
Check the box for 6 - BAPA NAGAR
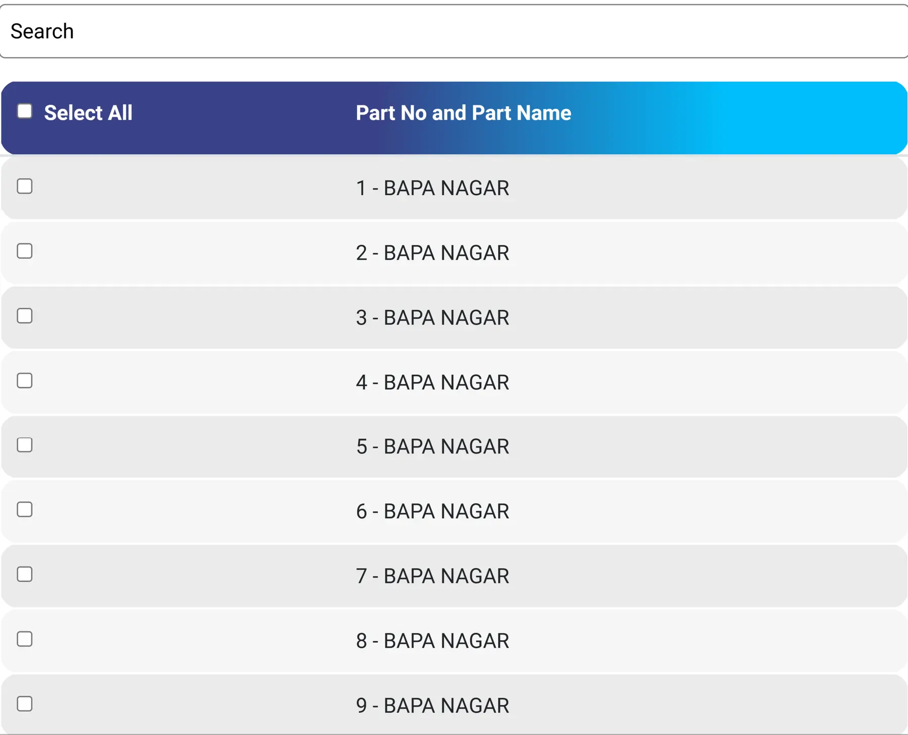pos(25,510)
